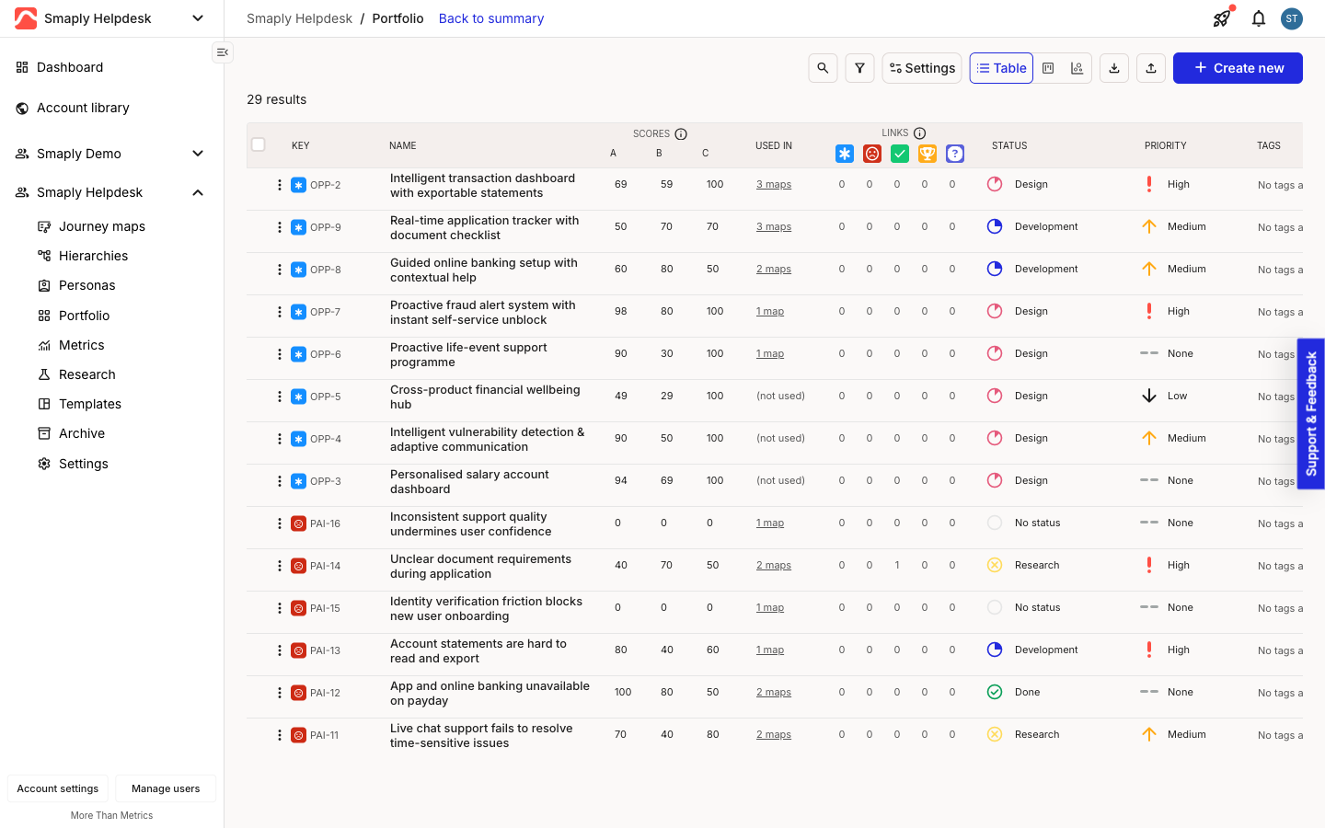Click the Create new button

click(x=1238, y=68)
